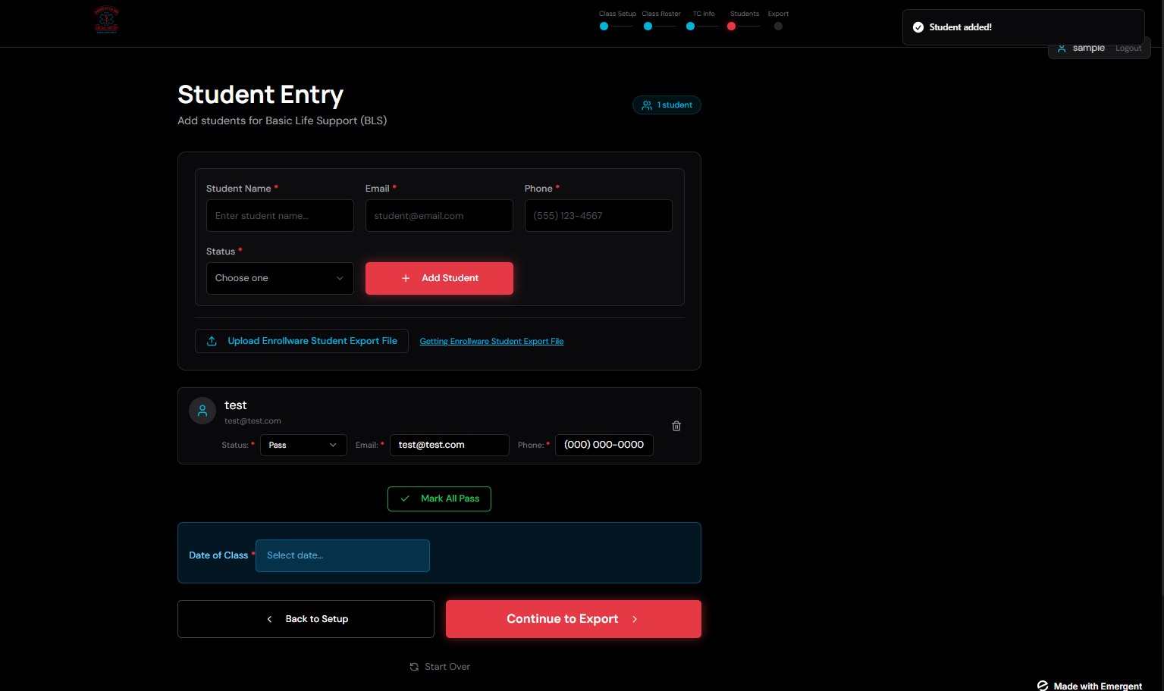Open the Status 'Choose one' dropdown
This screenshot has width=1164, height=691.
(280, 278)
